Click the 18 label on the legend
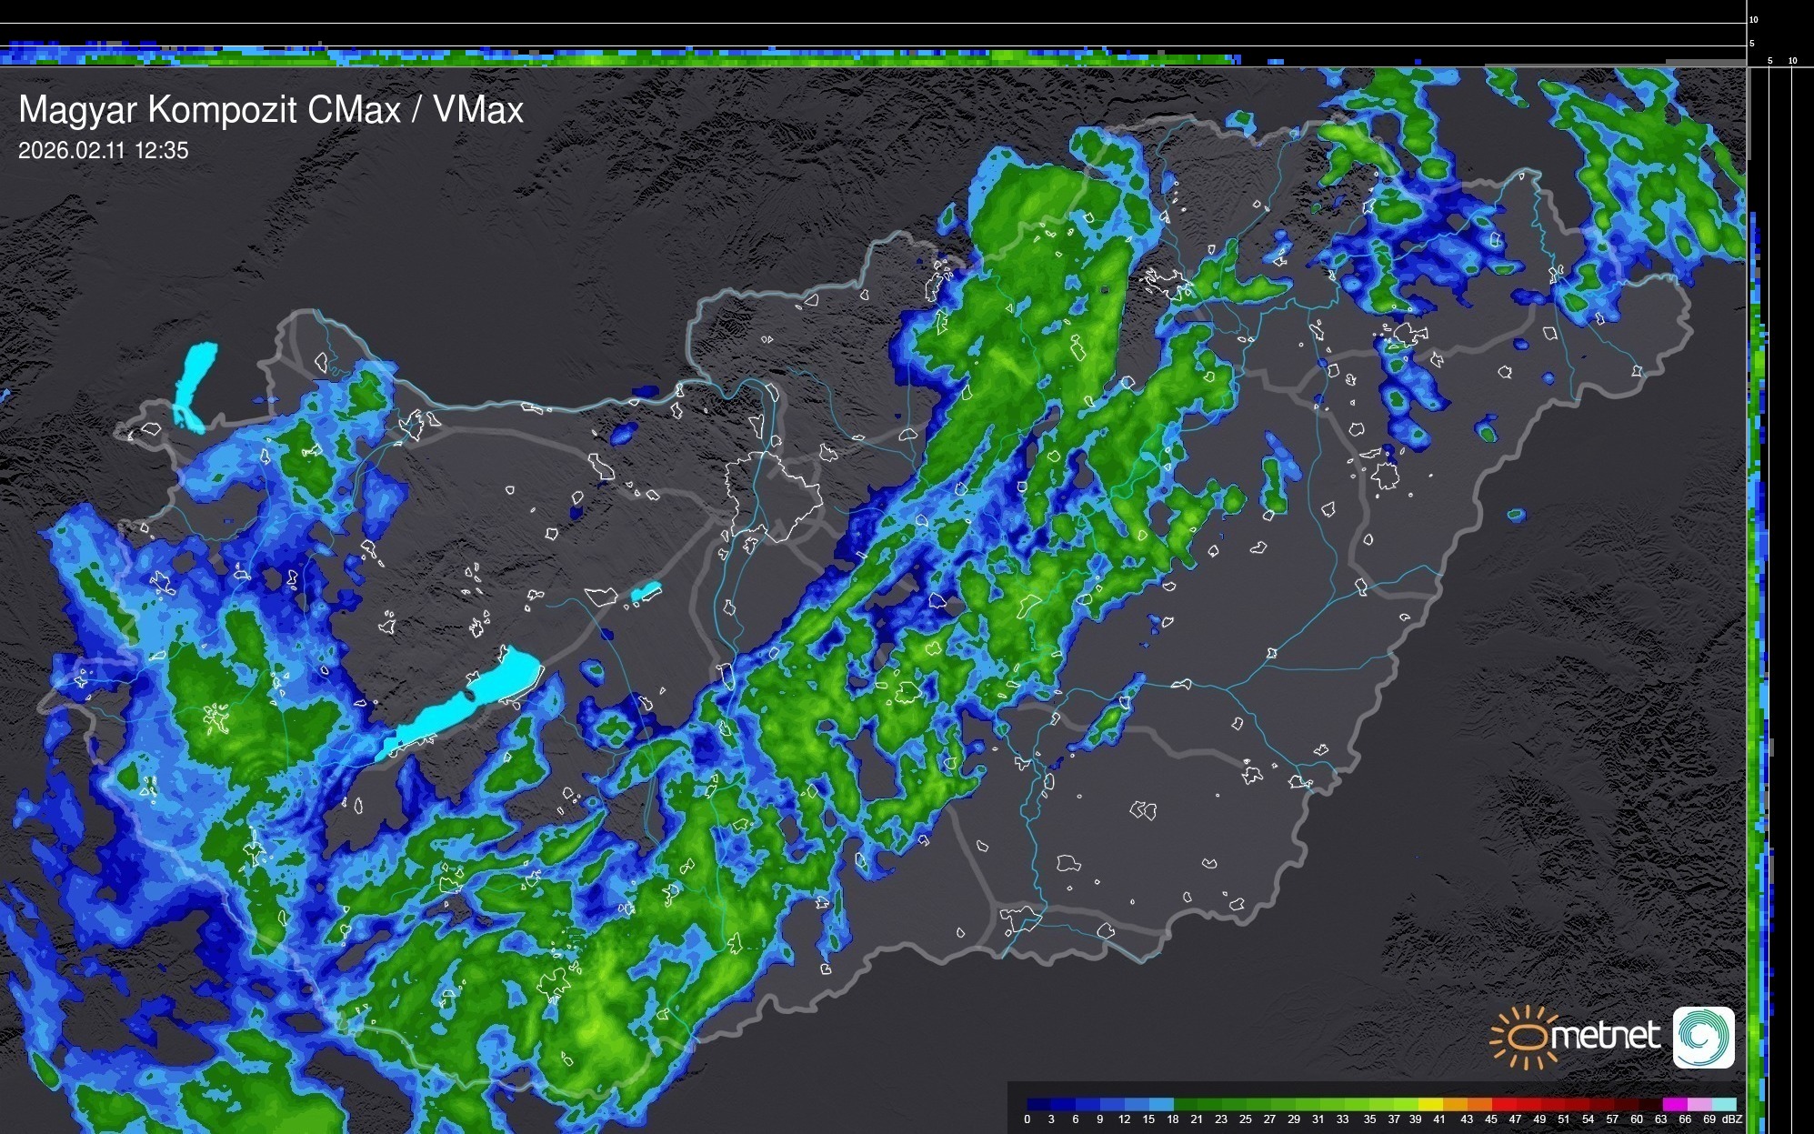This screenshot has height=1134, width=1814. pyautogui.click(x=1173, y=1119)
